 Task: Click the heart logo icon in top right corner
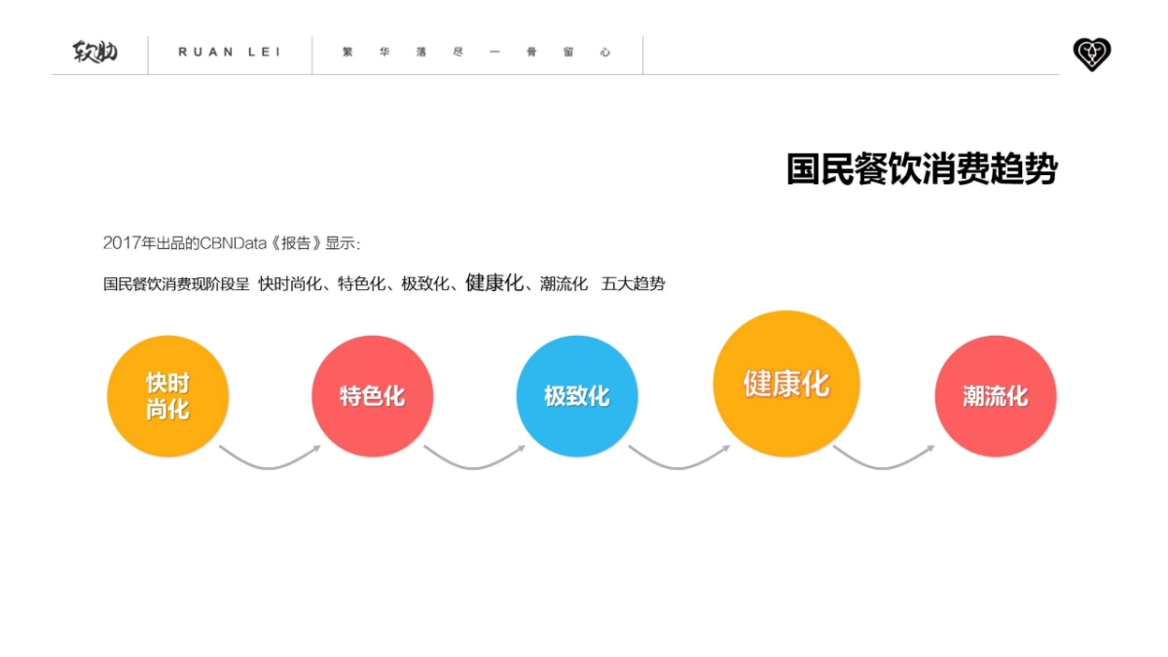point(1092,55)
